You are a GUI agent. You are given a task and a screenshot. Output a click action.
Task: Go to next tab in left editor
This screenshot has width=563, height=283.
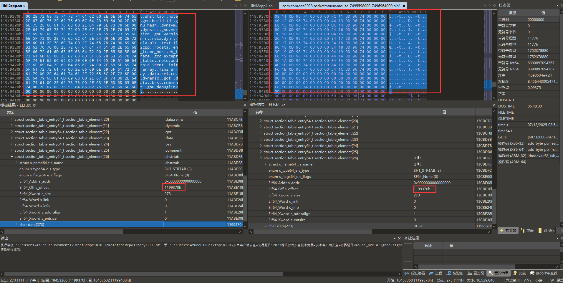pyautogui.click(x=240, y=6)
